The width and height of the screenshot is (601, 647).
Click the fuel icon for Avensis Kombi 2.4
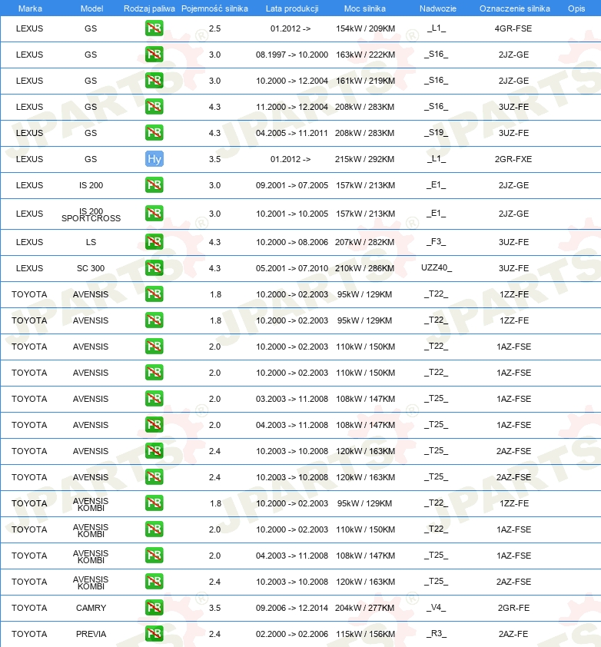[x=154, y=582]
